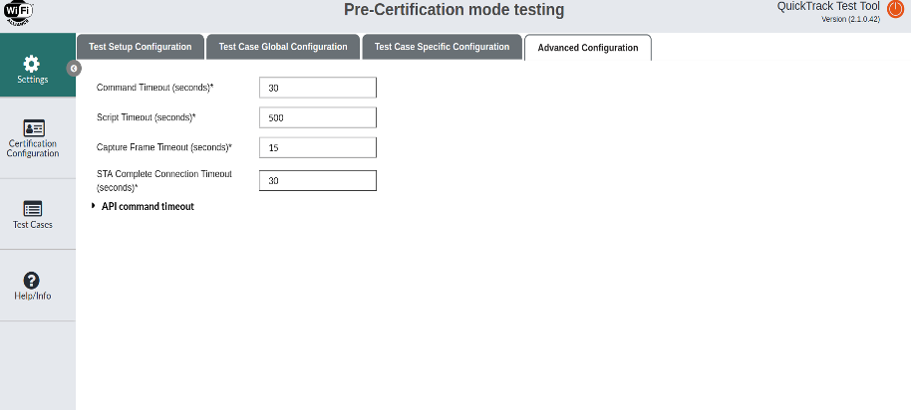Click the Wi-Fi Alliance logo
Image resolution: width=911 pixels, height=410 pixels.
19,11
